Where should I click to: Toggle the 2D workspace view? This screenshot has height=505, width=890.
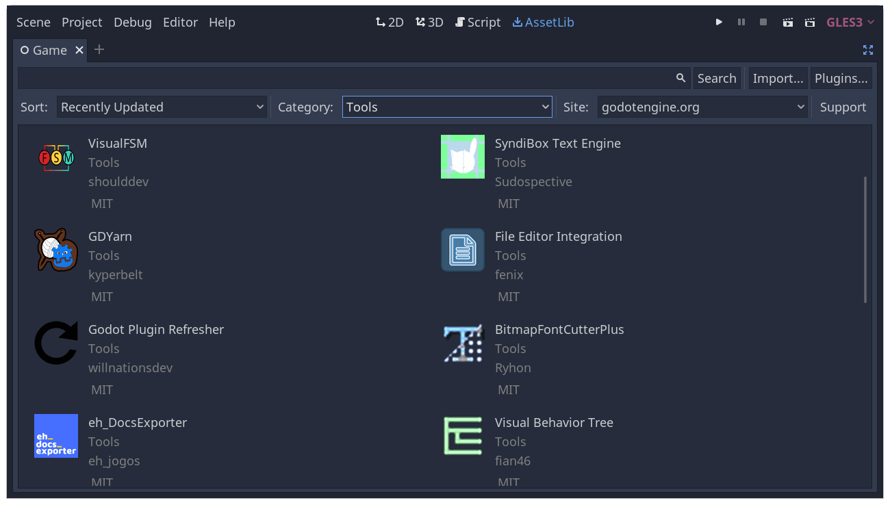coord(389,22)
